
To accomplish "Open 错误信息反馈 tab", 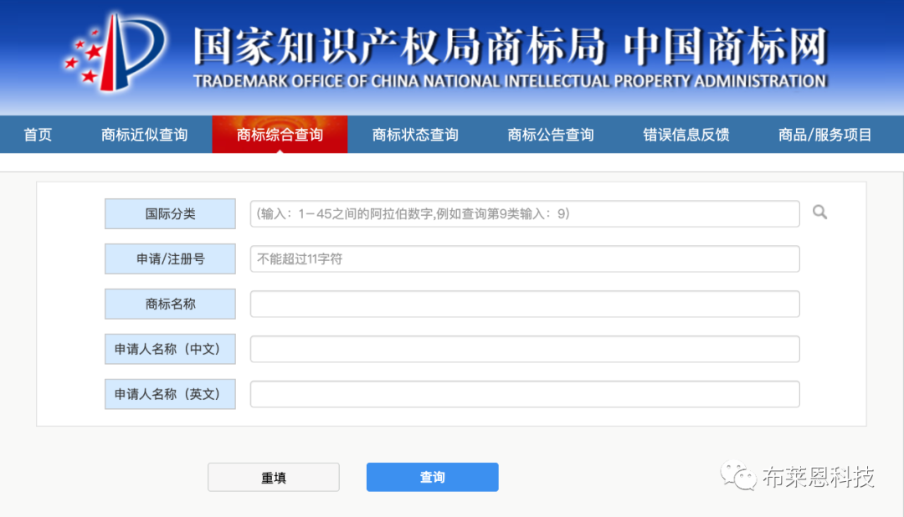I will [686, 135].
